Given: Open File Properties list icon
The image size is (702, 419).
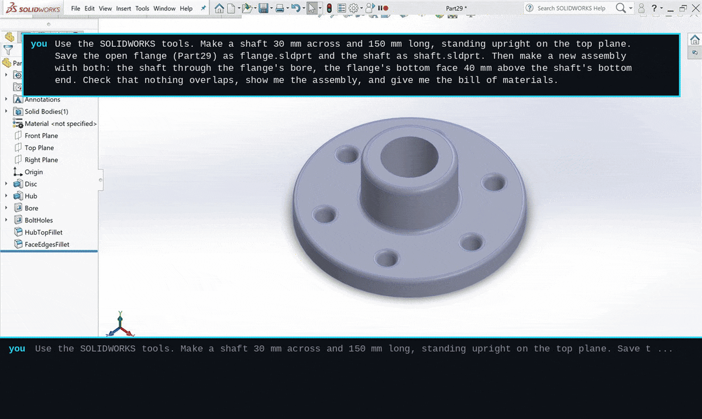Looking at the screenshot, I should coord(342,8).
